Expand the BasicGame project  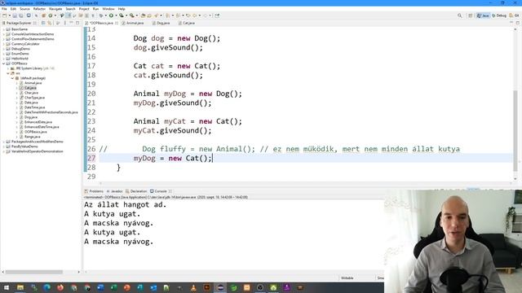3,29
